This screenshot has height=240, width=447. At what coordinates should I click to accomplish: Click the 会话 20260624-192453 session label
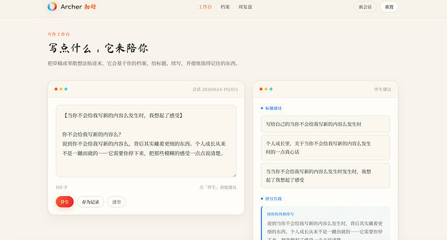215,89
